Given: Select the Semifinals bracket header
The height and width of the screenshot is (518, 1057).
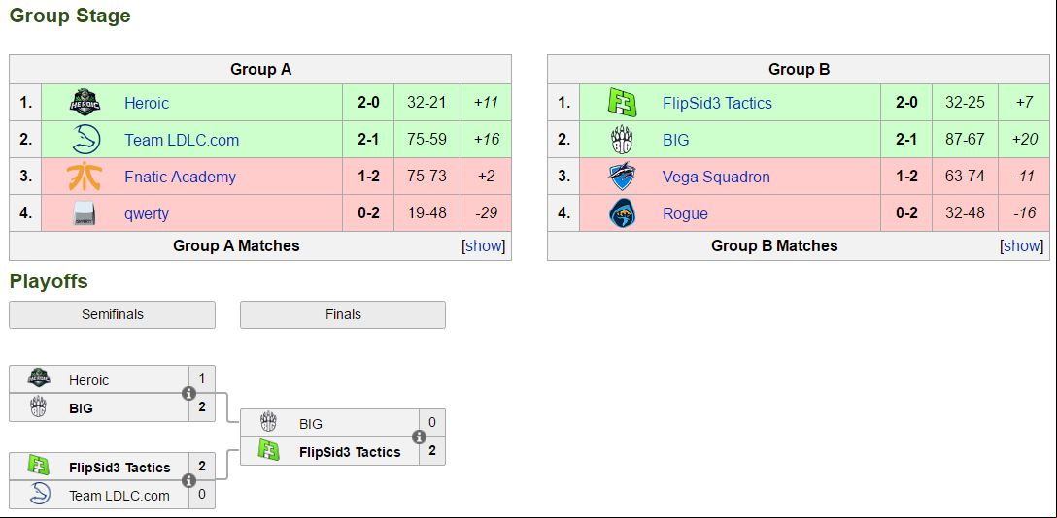Looking at the screenshot, I should tap(112, 315).
